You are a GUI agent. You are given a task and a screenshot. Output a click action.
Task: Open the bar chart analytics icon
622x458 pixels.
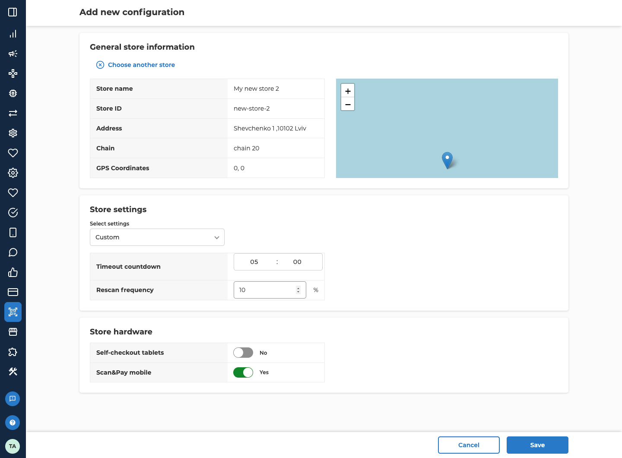(13, 34)
